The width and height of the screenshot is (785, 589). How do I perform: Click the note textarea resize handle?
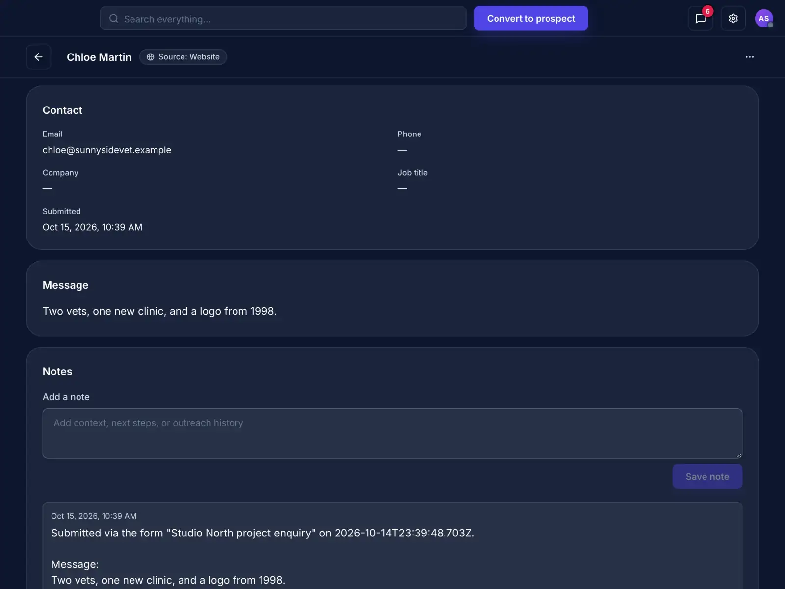739,455
